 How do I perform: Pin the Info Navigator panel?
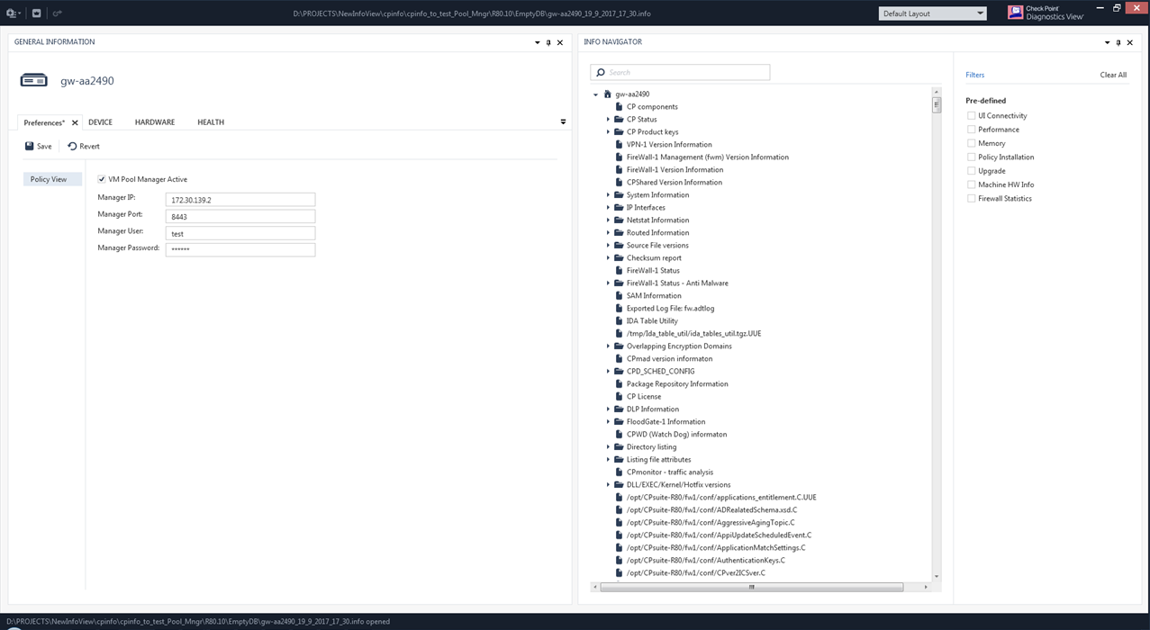(x=1118, y=42)
